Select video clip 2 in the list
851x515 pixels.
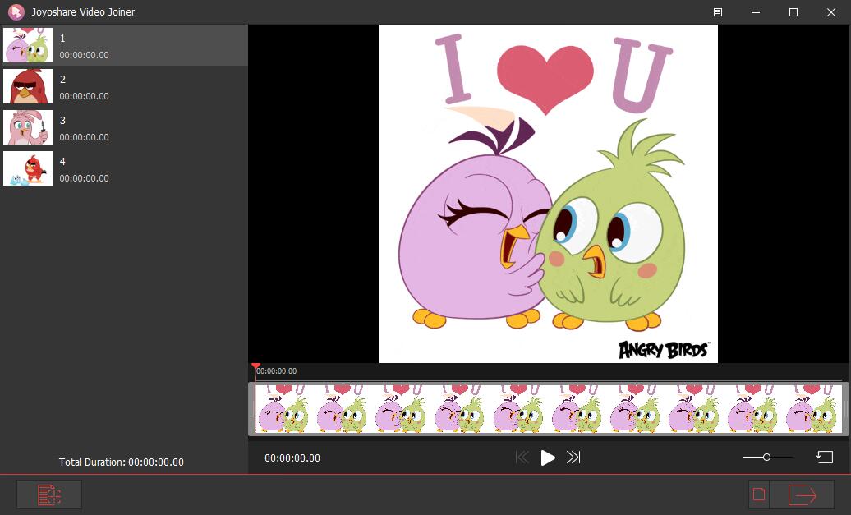123,86
